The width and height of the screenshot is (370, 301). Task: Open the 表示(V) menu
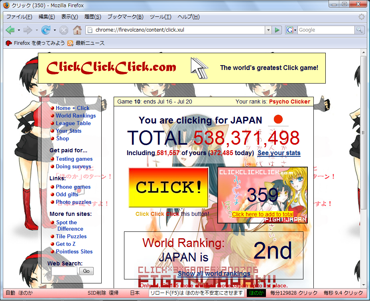70,17
